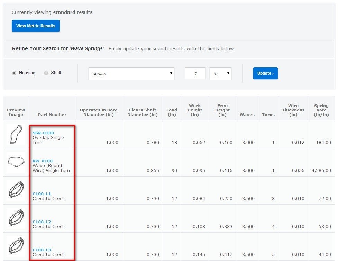This screenshot has height=261, width=338.
Task: Click the Load (lb) column header
Action: (172, 112)
